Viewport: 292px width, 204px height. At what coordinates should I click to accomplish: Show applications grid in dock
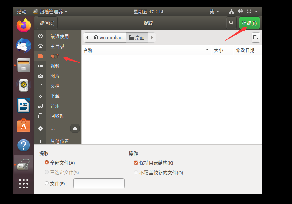[24, 184]
